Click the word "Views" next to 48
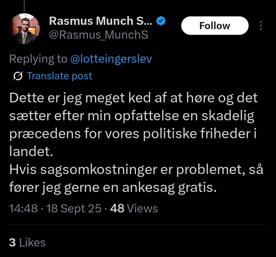The width and height of the screenshot is (276, 257). pos(142,209)
